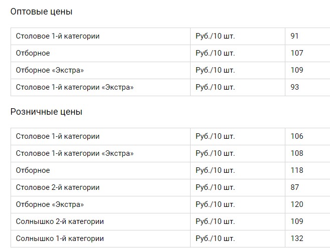Select wholesale 'Отборное' row name
Image resolution: width=330 pixels, height=249 pixels.
pos(33,53)
